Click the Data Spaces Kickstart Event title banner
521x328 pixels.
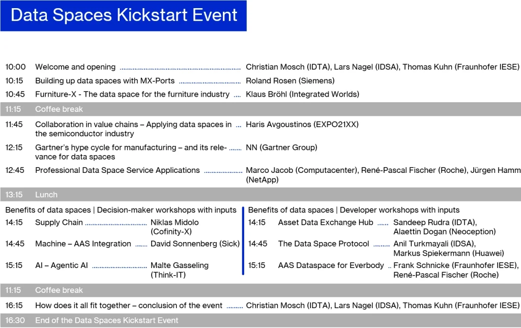click(x=124, y=15)
